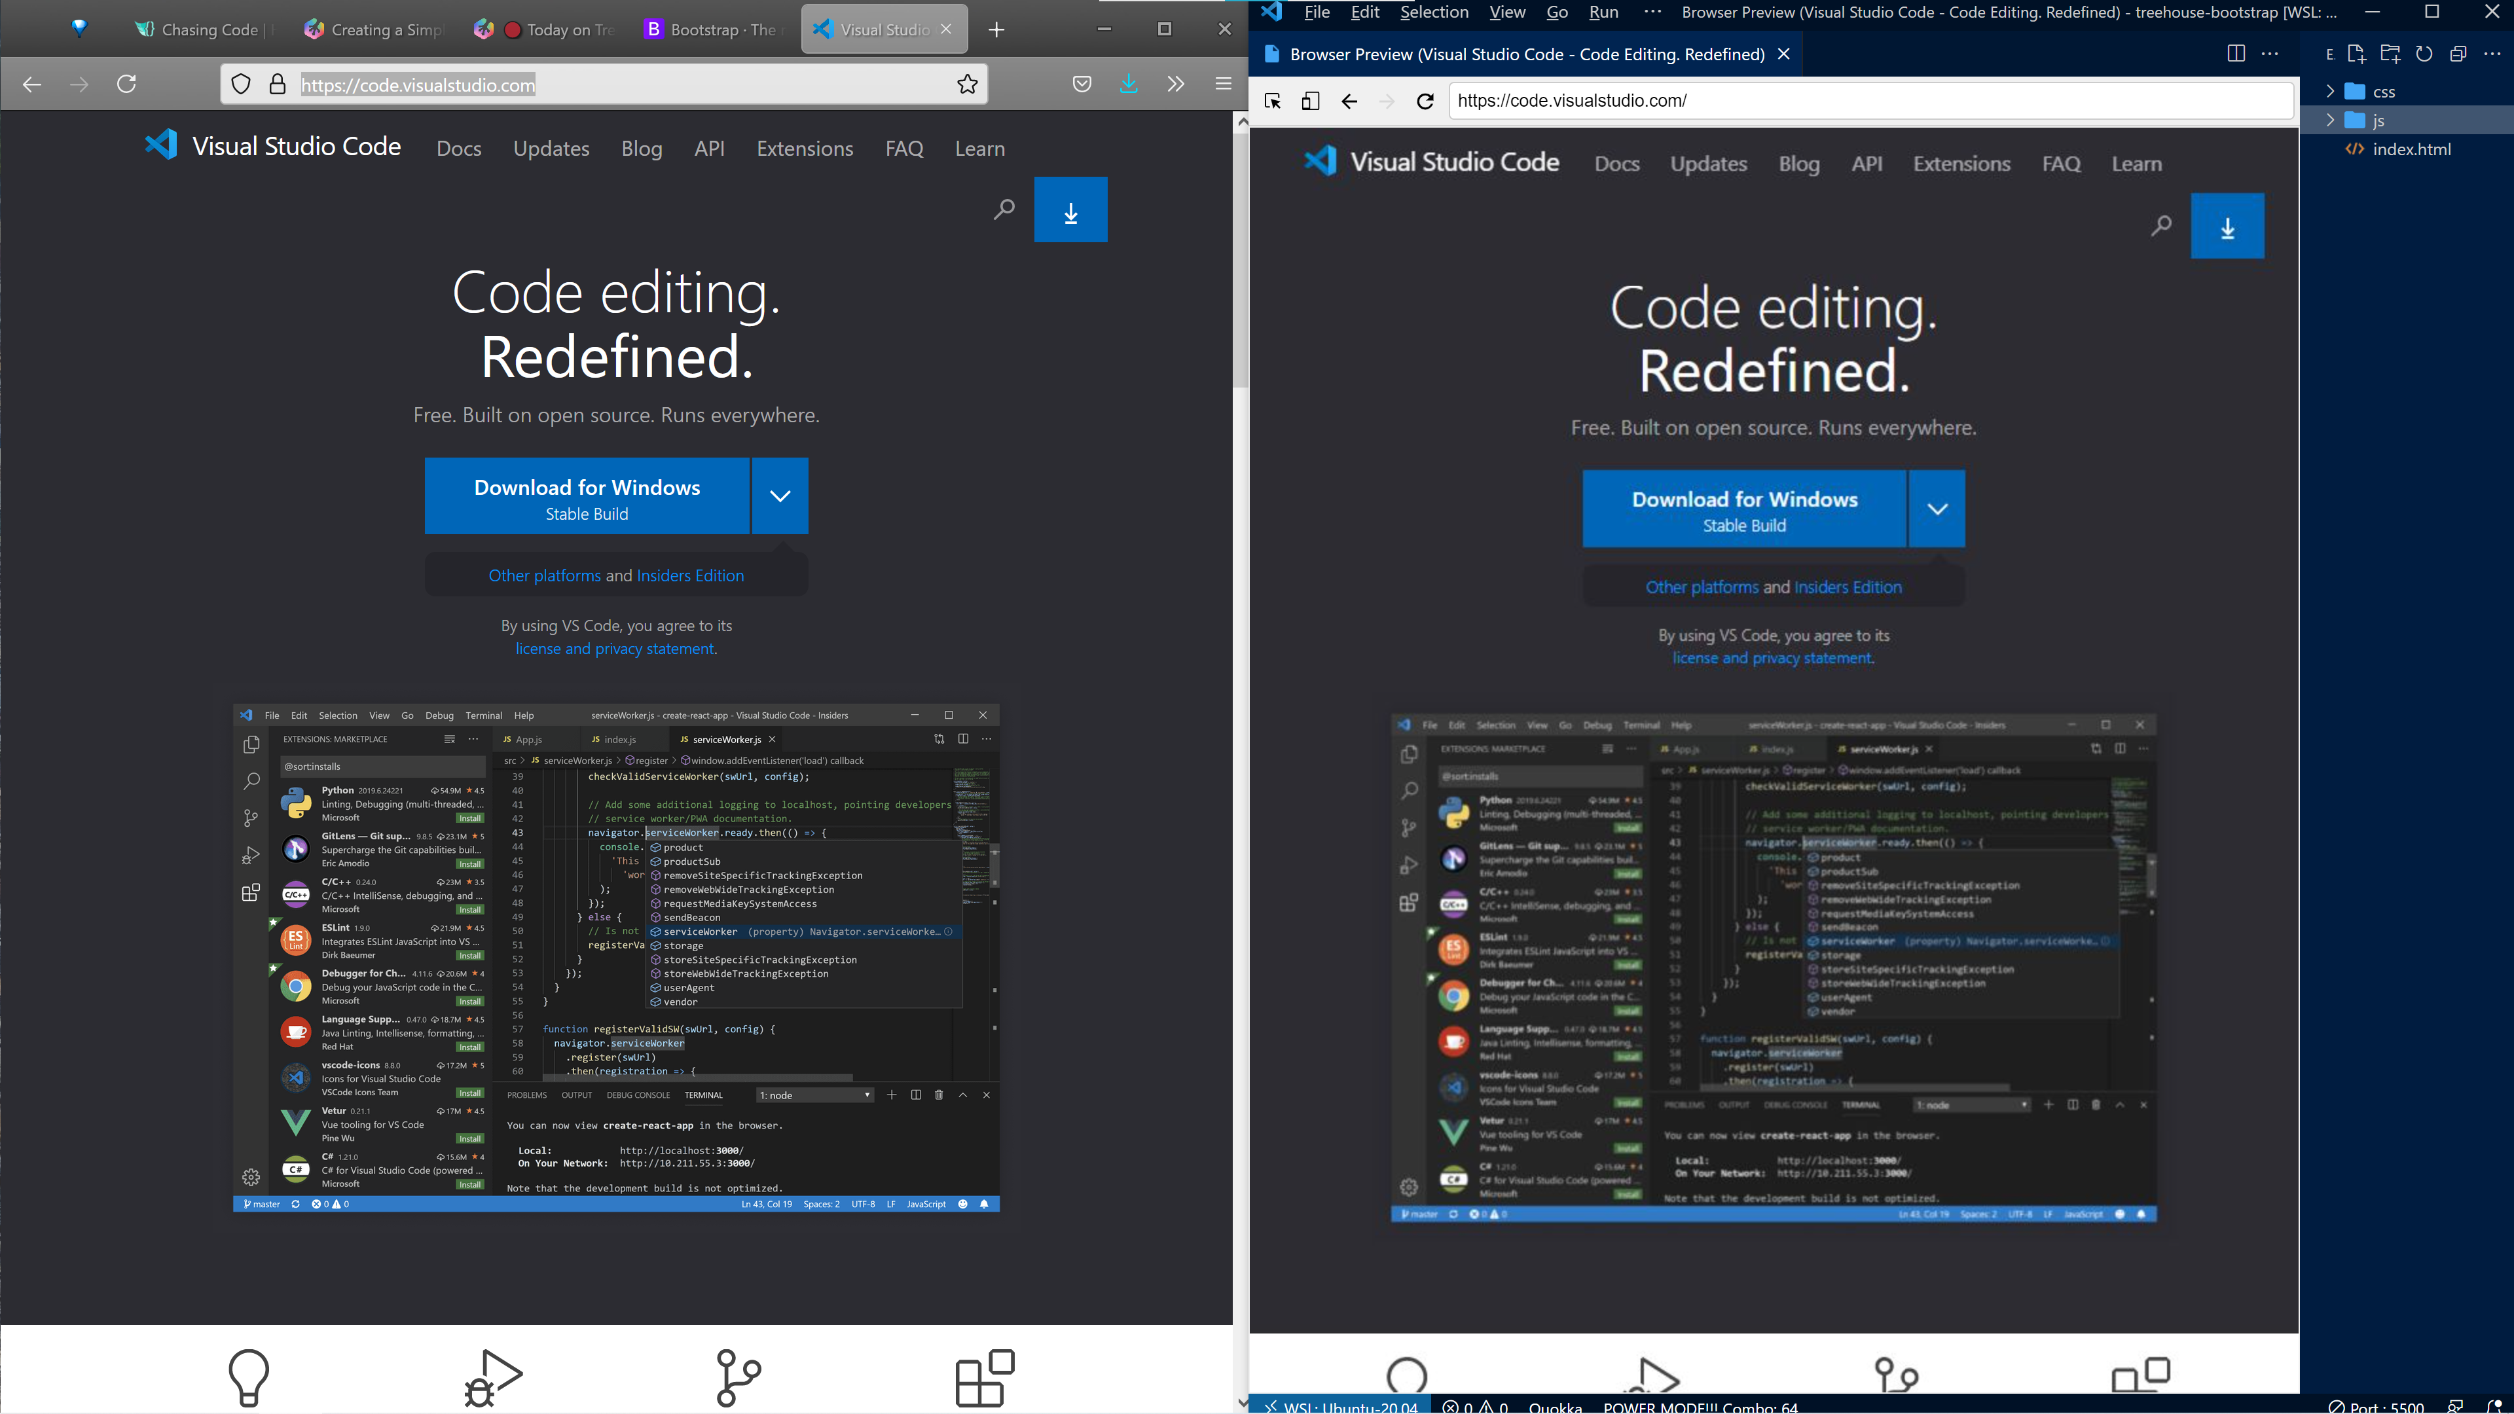
Task: Click New Folder icon in VS Code Explorer
Action: point(2390,54)
